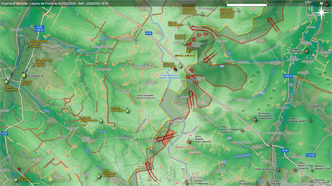
Task: Select the Bataillon Chernihiv unit marker
Action: 27,46
